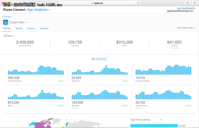The height and width of the screenshot is (128, 199).
Task: Click the 60% increase indicator for App Store Views
Action: [x=61, y=81]
